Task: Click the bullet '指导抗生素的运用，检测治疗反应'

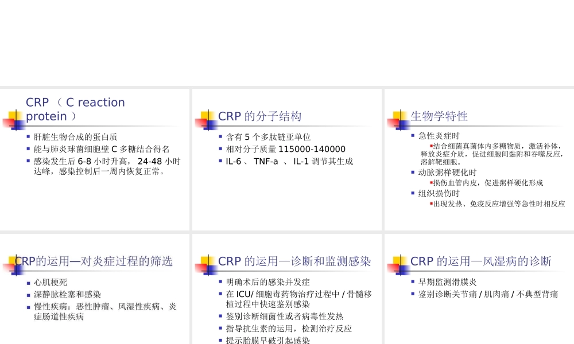Action: click(x=289, y=329)
